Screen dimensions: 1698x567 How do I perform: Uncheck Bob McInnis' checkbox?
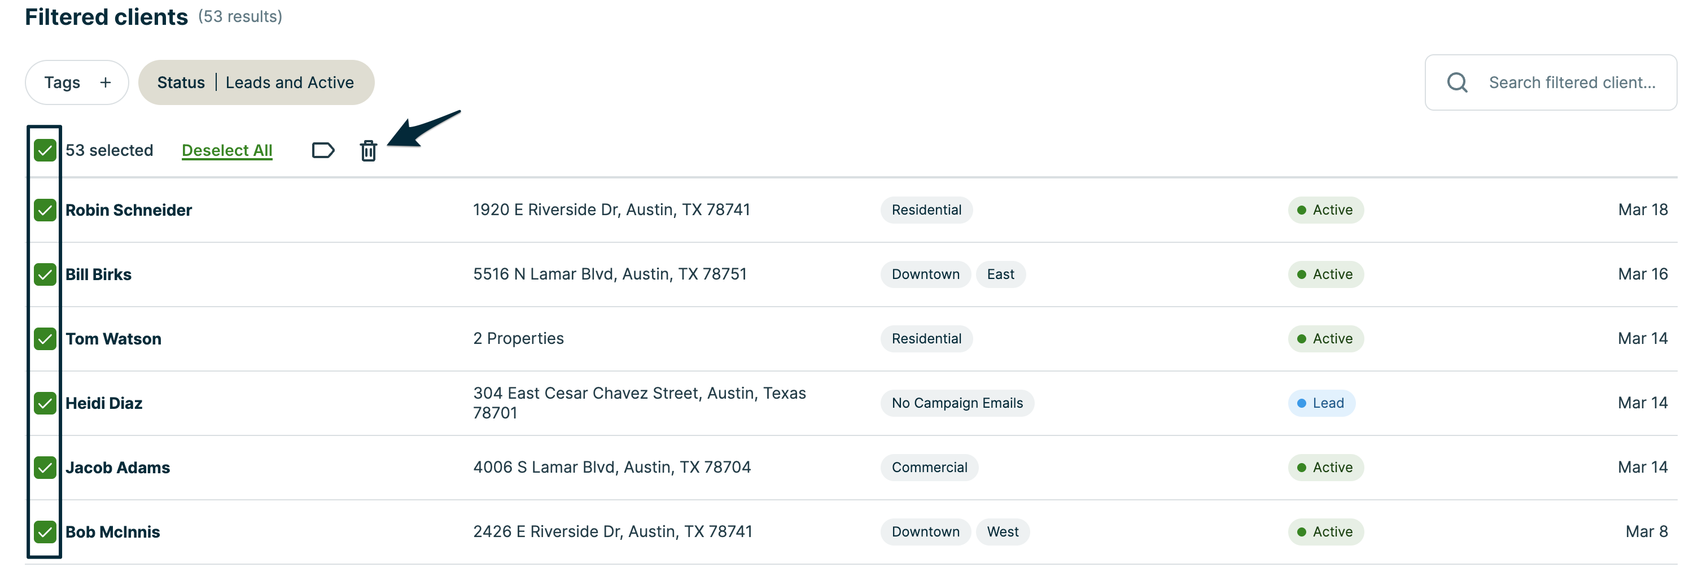tap(45, 531)
